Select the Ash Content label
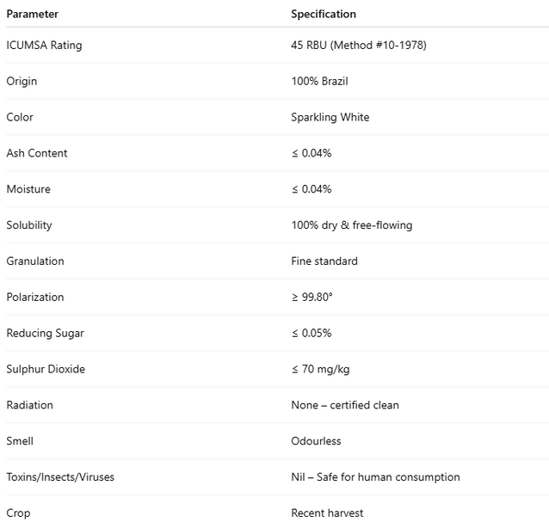The height and width of the screenshot is (528, 549). point(37,153)
